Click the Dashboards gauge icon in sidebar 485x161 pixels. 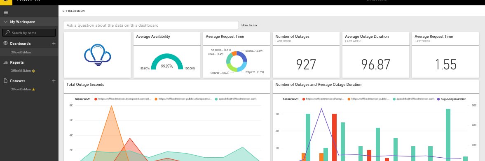click(5, 44)
